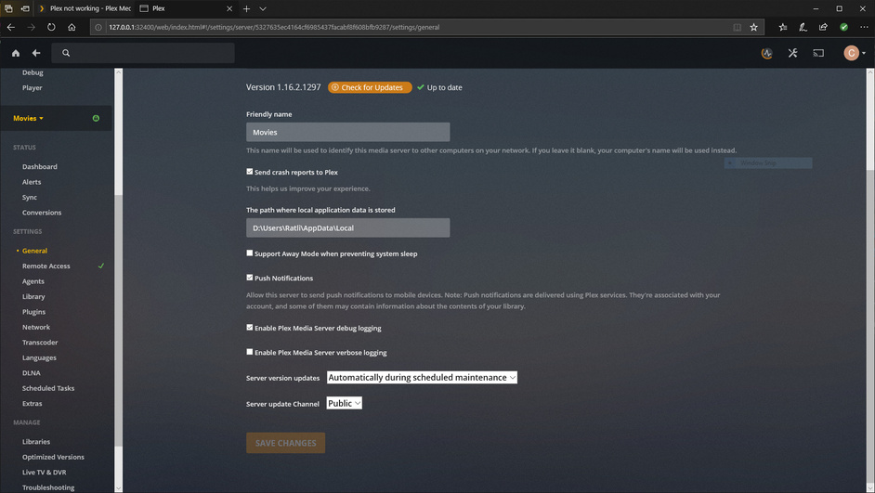Viewport: 875px width, 493px height.
Task: Click the main page vertical scrollbar
Action: (870, 280)
